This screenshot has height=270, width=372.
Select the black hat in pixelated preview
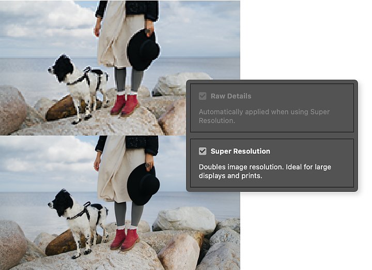click(143, 50)
